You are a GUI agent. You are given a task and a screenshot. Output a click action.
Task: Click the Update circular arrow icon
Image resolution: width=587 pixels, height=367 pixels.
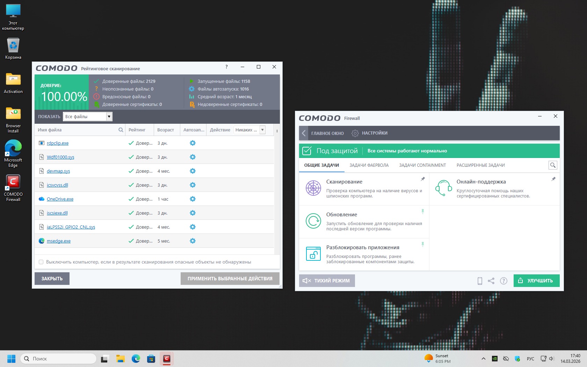click(313, 221)
